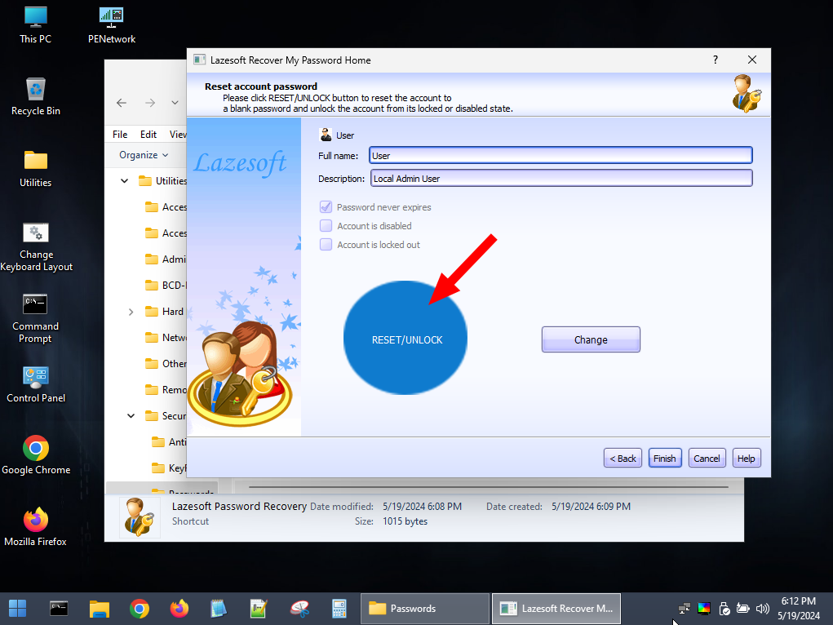Toggle the Password never expires checkbox
Screen dimensions: 833x625
[x=326, y=206]
